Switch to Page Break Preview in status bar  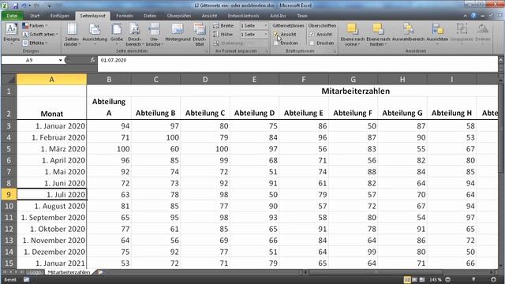[x=422, y=279]
